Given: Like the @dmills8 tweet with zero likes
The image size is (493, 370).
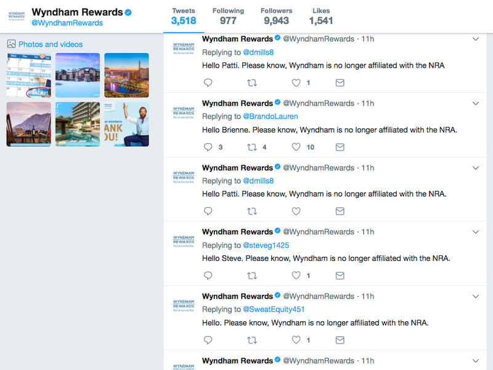Looking at the screenshot, I should 296,211.
